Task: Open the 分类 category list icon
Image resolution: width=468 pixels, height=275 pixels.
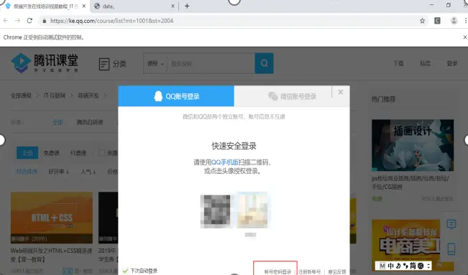Action: tap(104, 64)
